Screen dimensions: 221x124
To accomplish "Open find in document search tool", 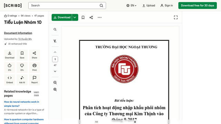I will pyautogui.click(x=55, y=29).
